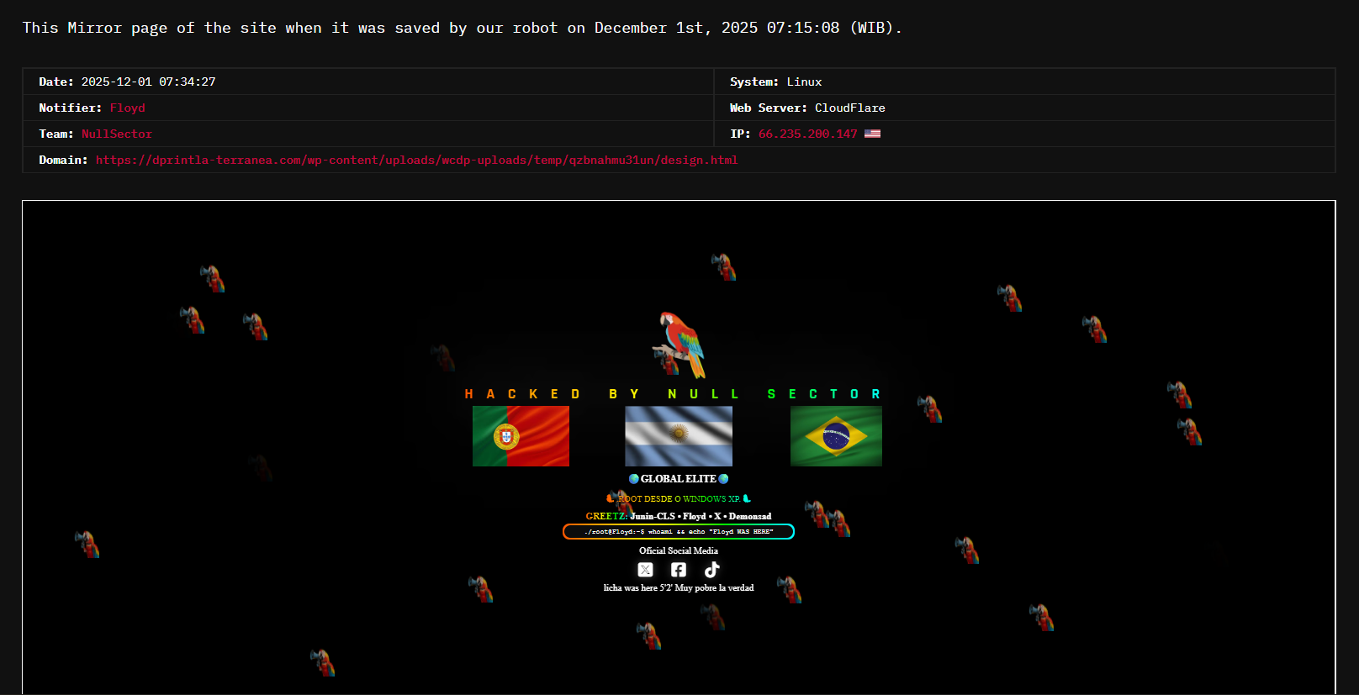
Task: Click the Web Server CloudFlare cell
Action: pyautogui.click(x=849, y=108)
